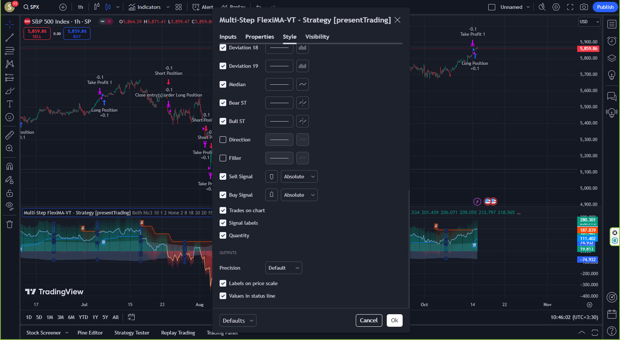Open the Measure ruler tool
This screenshot has height=340, width=620.
point(10,135)
